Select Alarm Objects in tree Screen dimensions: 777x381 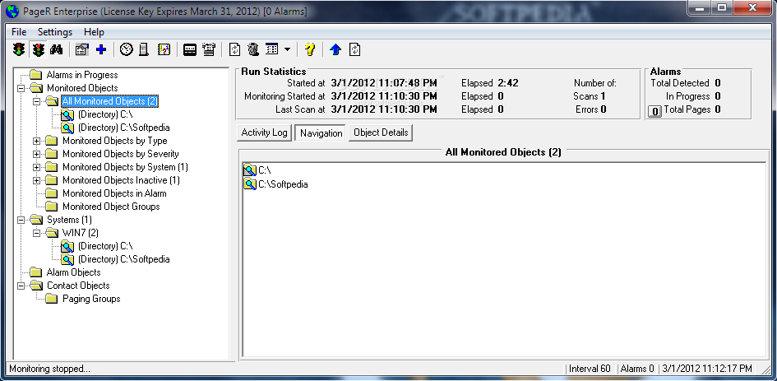(73, 272)
